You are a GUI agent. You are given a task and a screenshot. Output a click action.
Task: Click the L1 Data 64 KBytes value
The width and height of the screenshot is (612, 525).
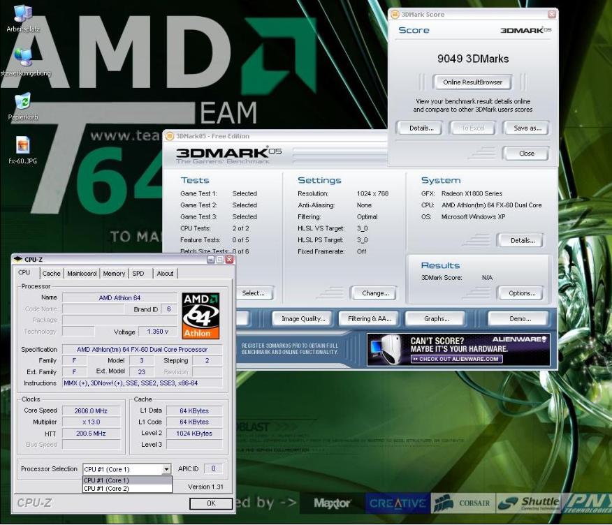point(194,411)
